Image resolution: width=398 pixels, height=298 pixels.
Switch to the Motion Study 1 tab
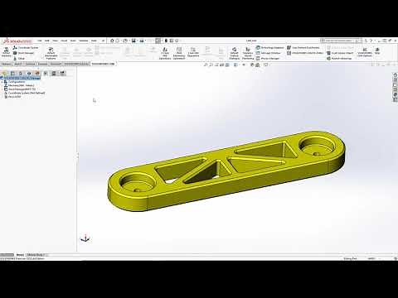pos(36,255)
